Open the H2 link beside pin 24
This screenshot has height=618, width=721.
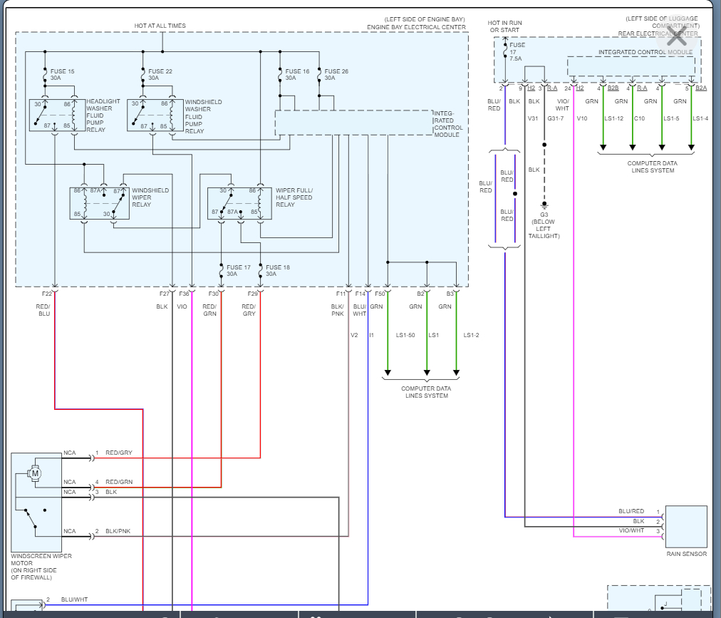click(580, 88)
